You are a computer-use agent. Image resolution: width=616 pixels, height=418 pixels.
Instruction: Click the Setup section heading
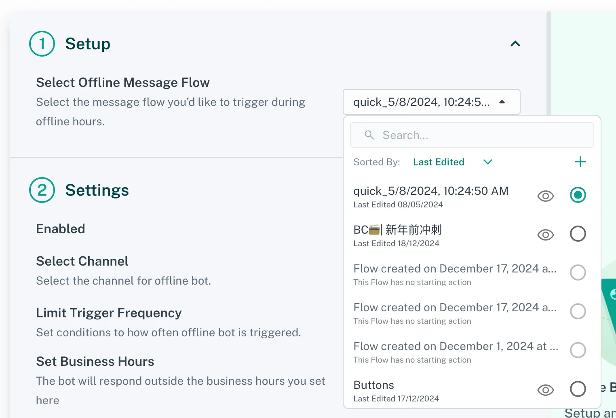tap(88, 44)
